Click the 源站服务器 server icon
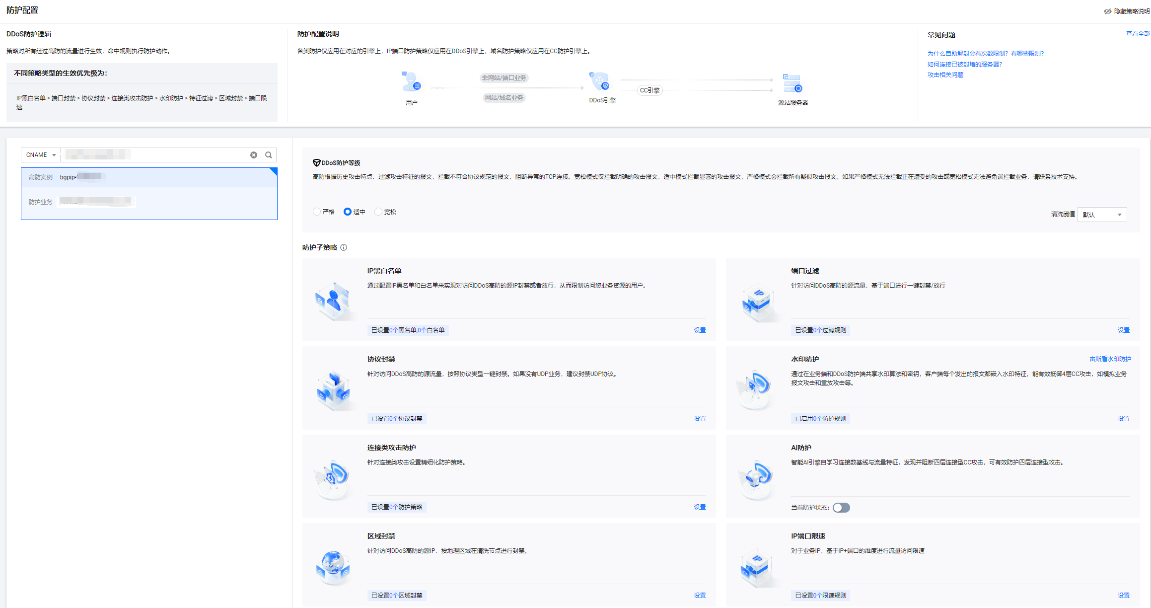The image size is (1151, 608). pyautogui.click(x=792, y=83)
